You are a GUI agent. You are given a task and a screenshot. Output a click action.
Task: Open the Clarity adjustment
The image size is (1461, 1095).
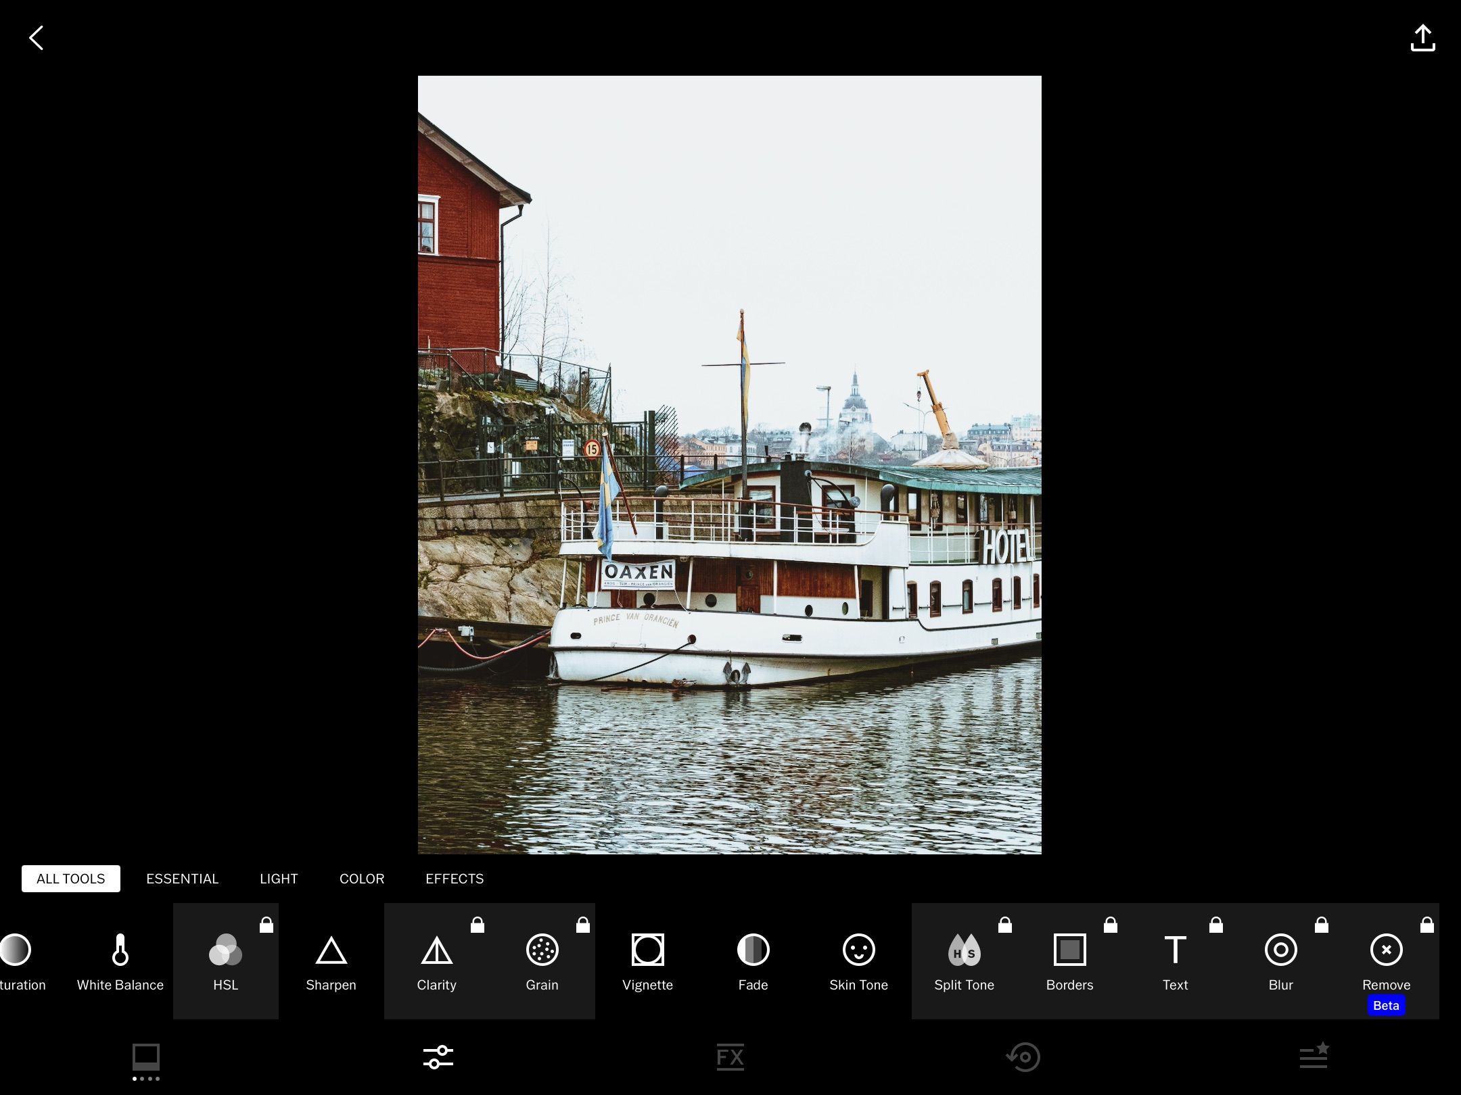436,960
